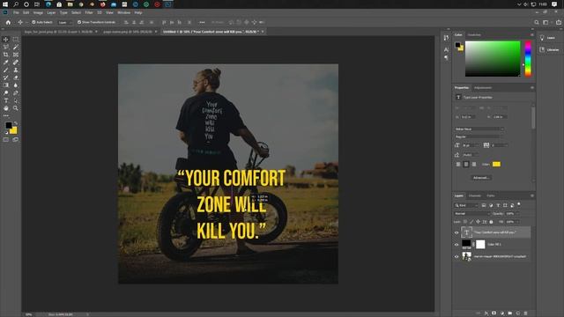Hide the Color Fill 1 layer

pos(456,245)
